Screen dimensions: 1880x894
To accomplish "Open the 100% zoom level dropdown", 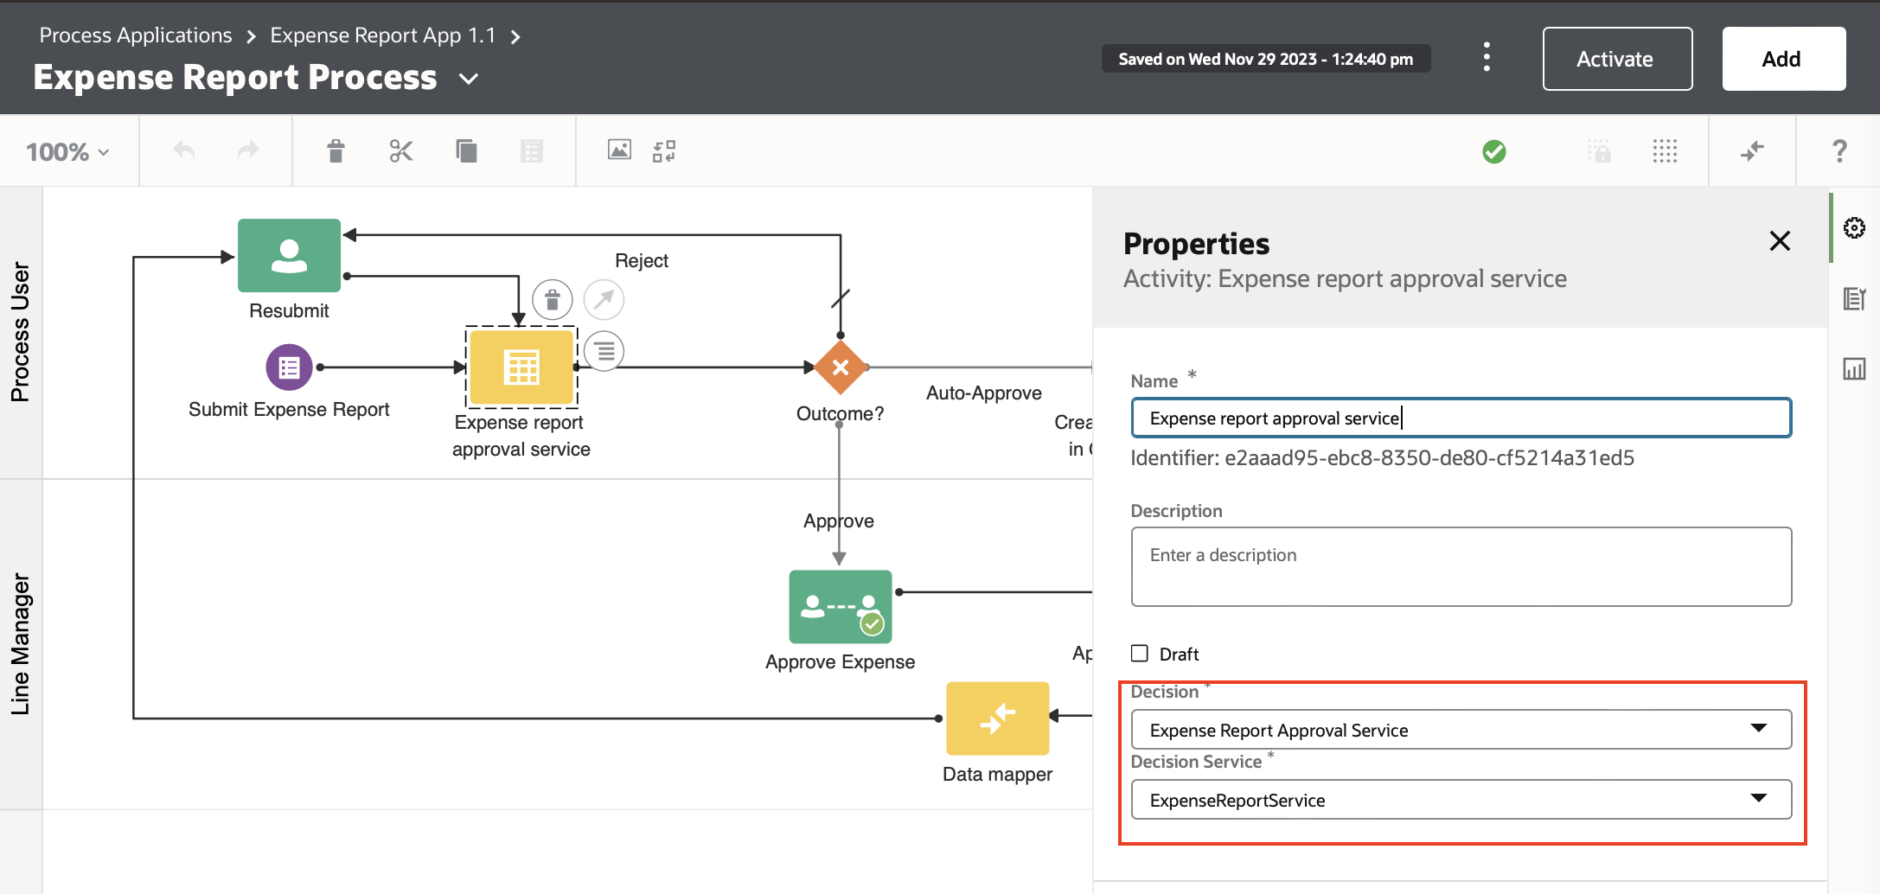I will 66,151.
